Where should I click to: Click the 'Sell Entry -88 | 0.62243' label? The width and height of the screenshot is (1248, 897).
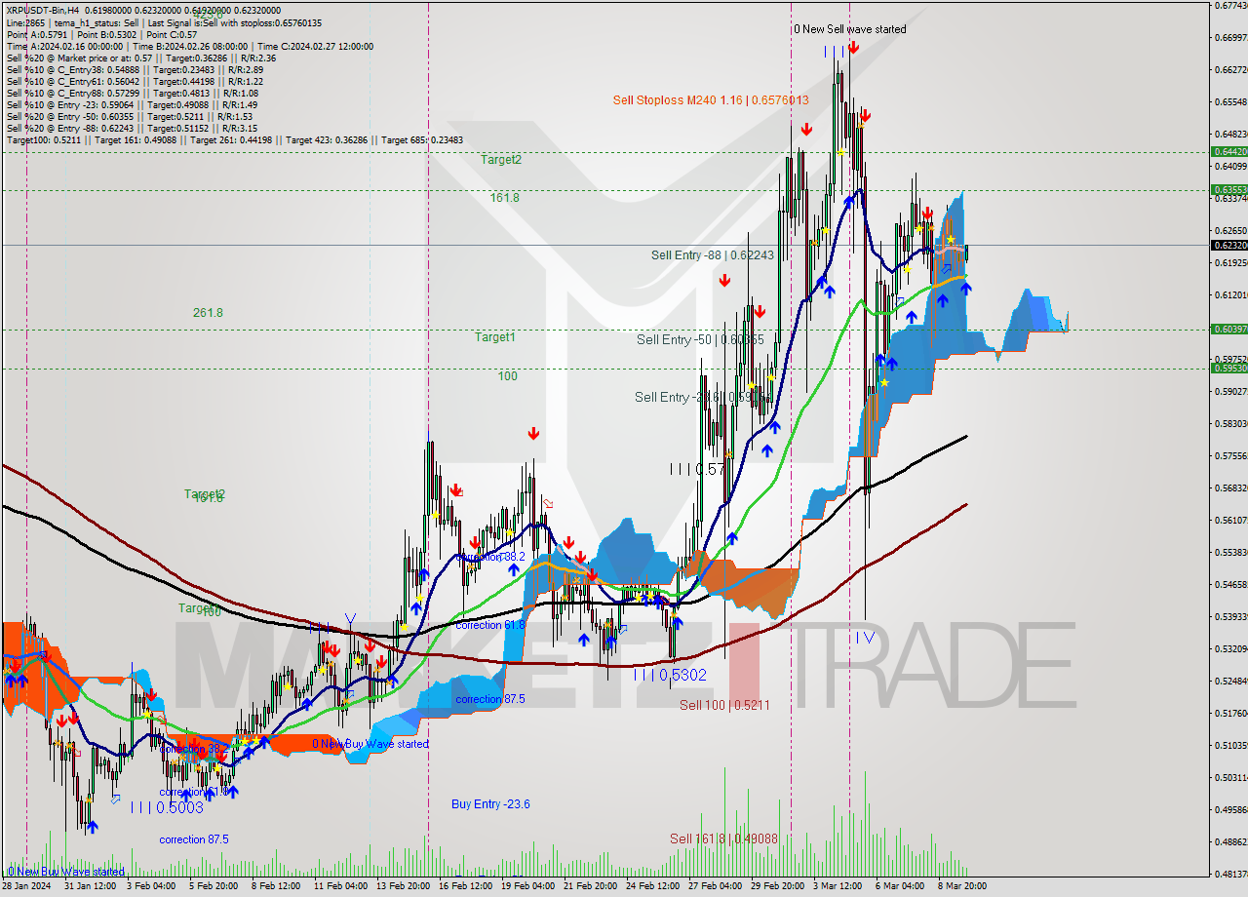click(713, 255)
